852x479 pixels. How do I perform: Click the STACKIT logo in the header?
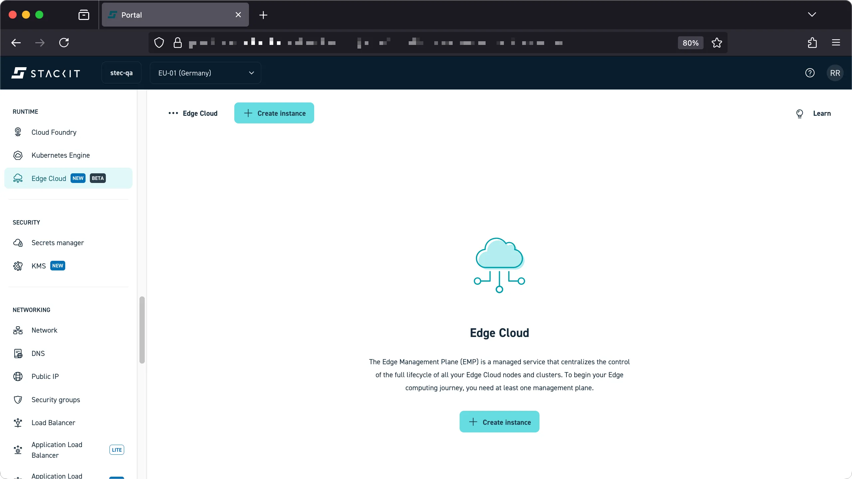[x=46, y=73]
